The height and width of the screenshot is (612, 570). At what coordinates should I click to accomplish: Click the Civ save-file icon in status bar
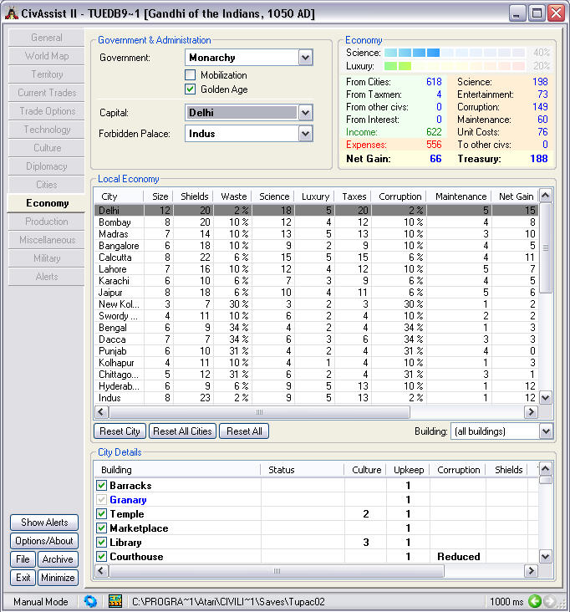pyautogui.click(x=115, y=601)
